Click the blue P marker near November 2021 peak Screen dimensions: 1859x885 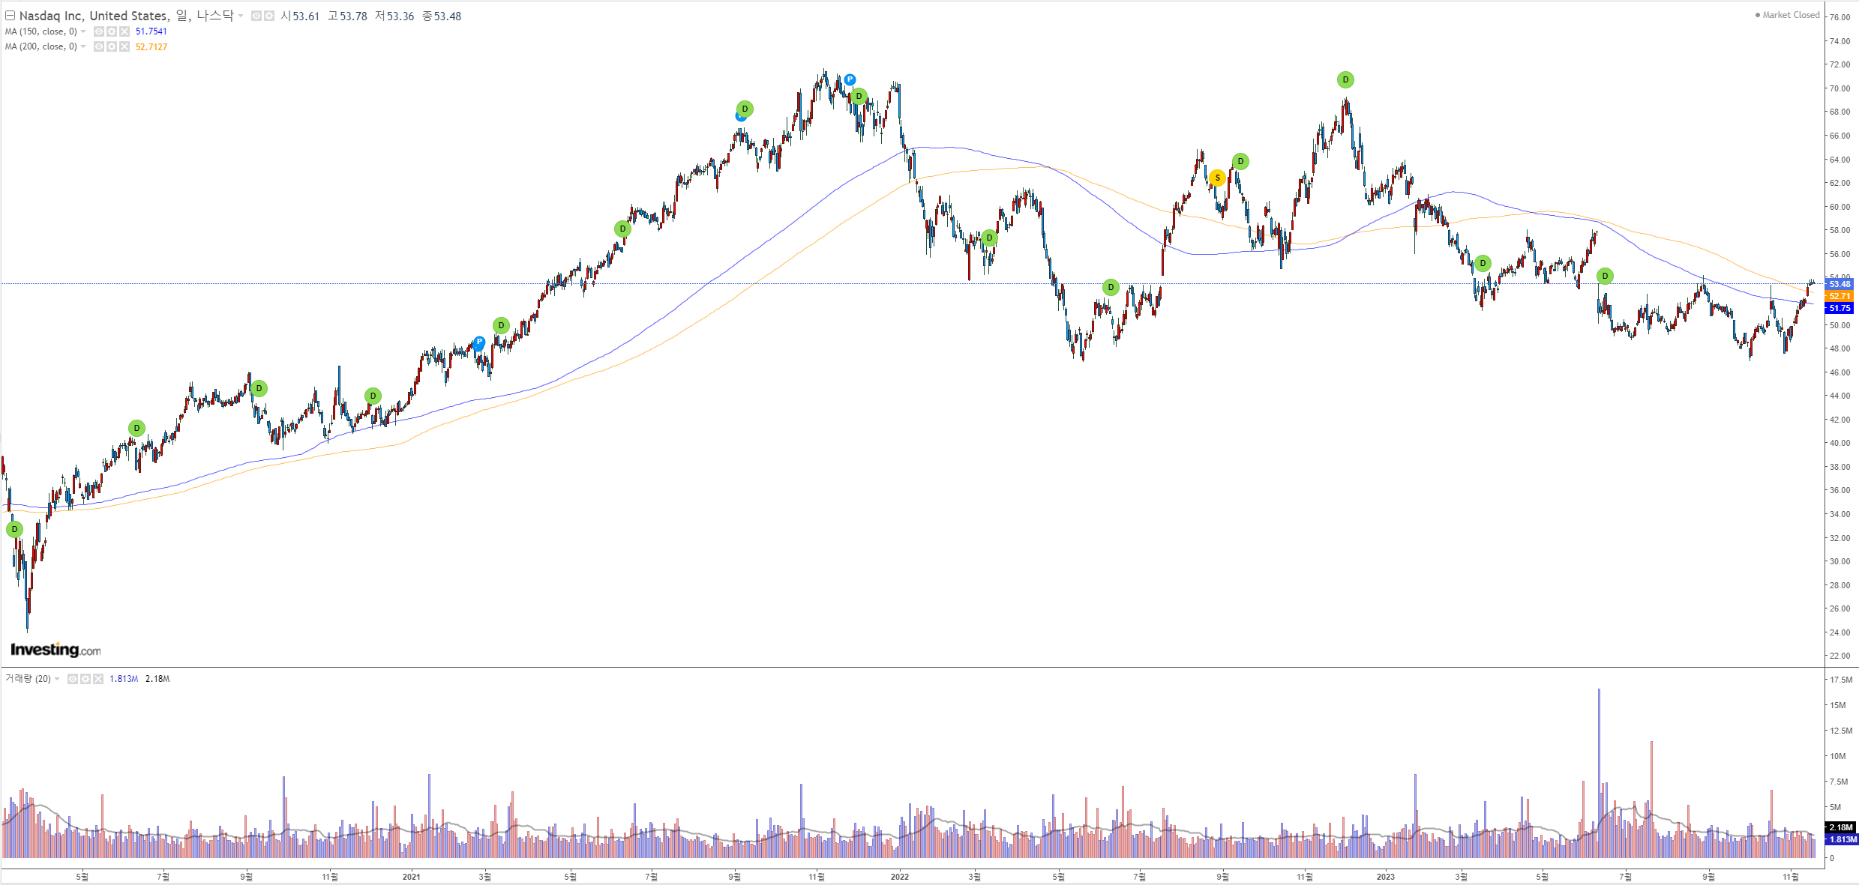coord(849,79)
